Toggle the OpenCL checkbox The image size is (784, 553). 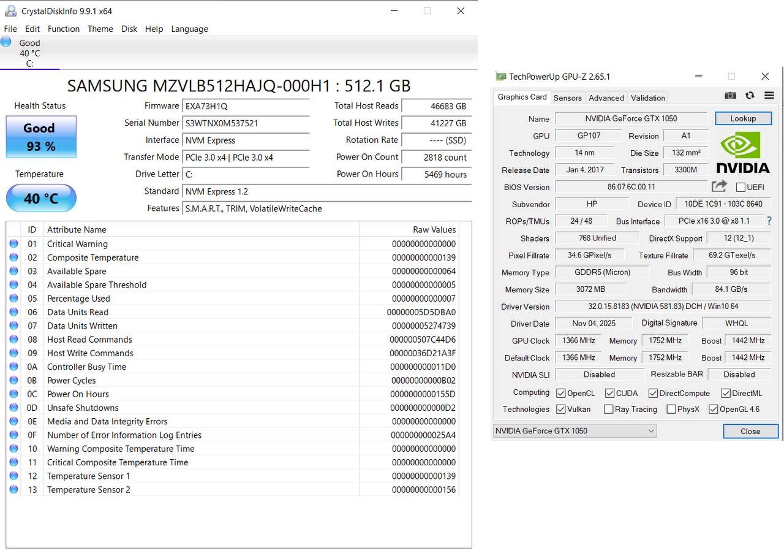tap(561, 393)
